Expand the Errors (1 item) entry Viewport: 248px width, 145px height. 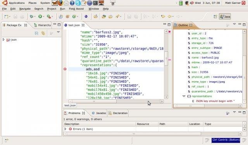tap(65, 129)
